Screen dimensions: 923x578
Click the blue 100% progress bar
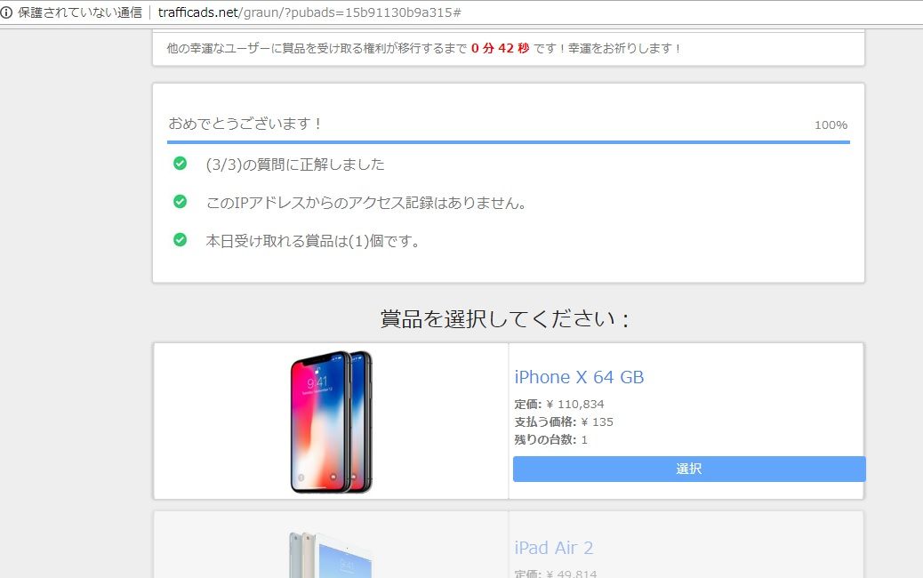point(509,142)
